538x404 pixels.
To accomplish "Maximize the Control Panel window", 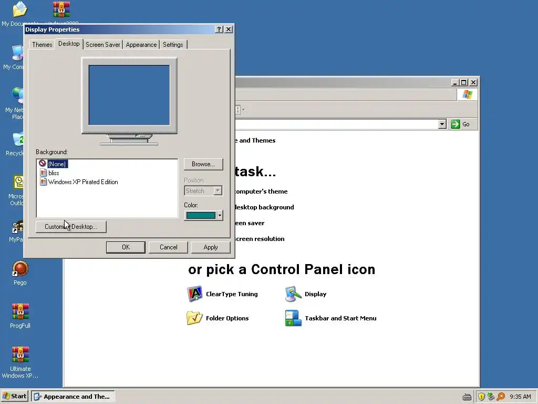I will [x=464, y=83].
